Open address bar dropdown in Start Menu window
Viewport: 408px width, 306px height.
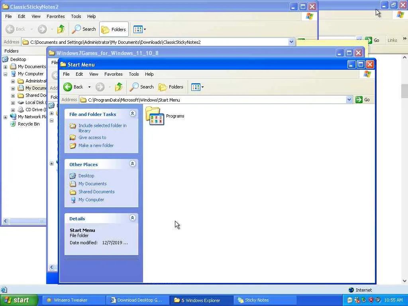tap(349, 100)
